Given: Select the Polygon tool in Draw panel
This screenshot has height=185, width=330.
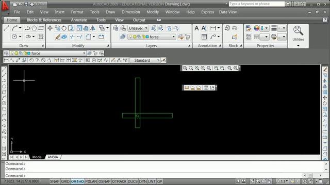Looking at the screenshot, I should (x=35, y=28).
